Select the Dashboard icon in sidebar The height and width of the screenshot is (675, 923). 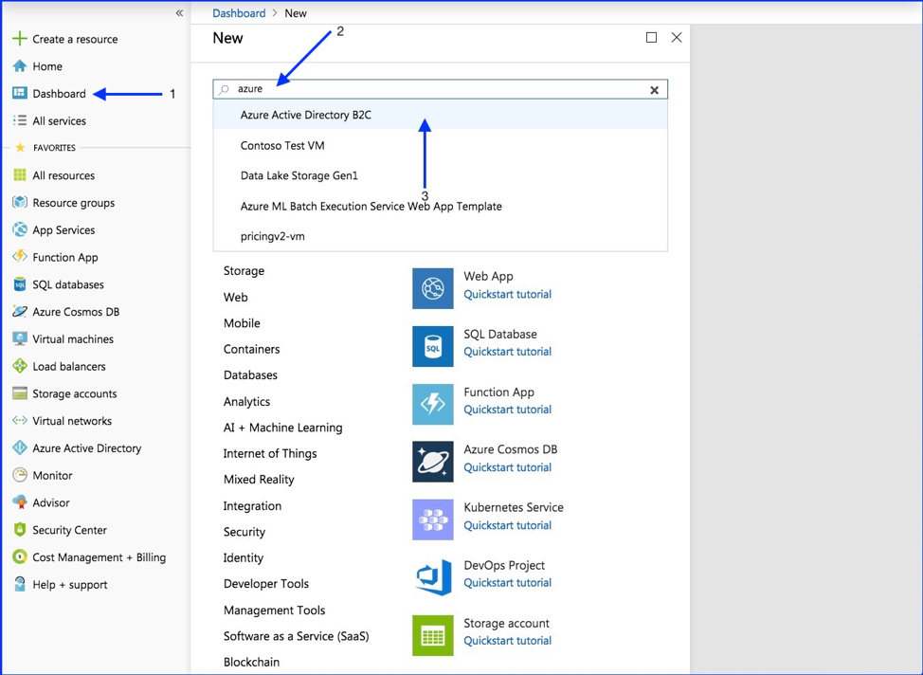pos(19,93)
